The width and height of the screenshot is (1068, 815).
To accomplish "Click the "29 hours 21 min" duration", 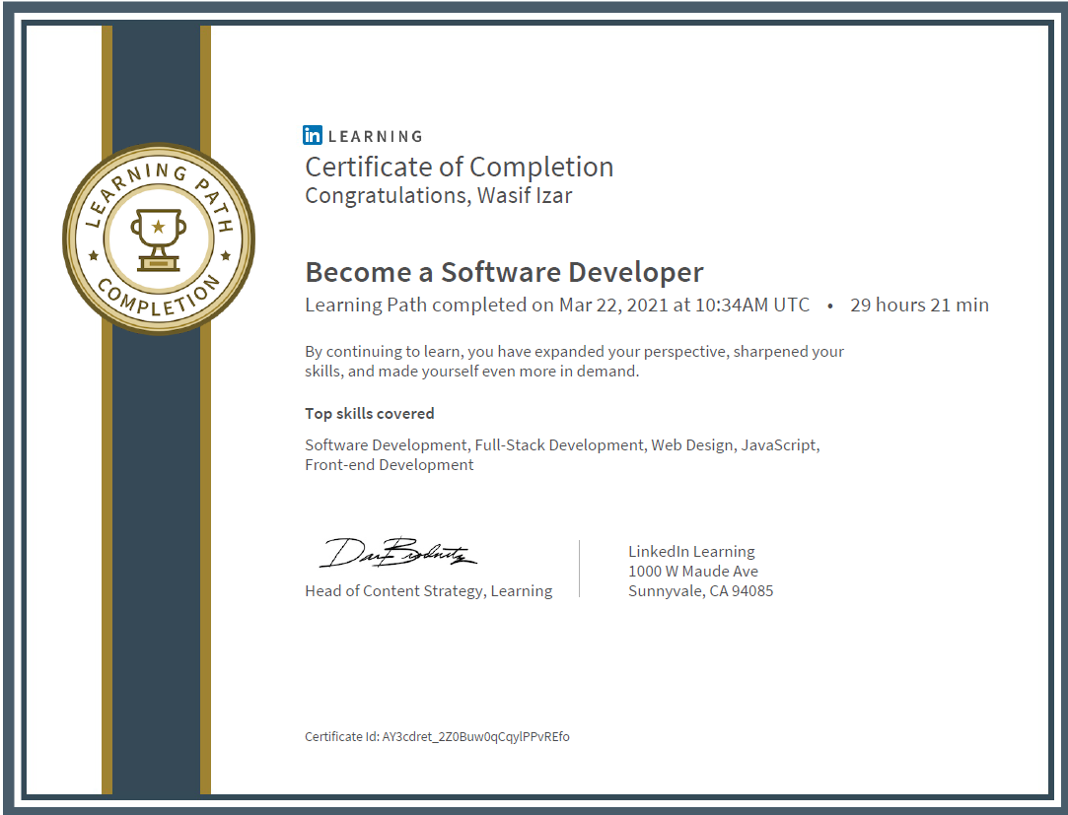I will 919,306.
